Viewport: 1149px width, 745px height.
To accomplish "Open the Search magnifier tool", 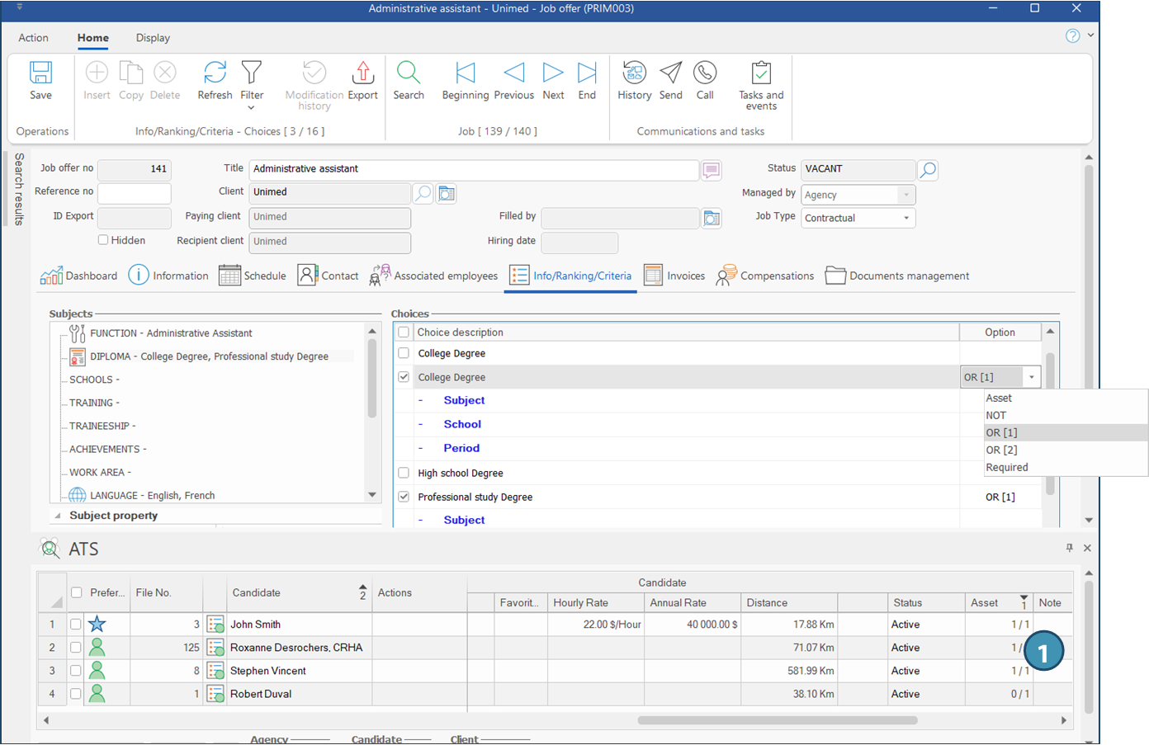I will pos(408,73).
